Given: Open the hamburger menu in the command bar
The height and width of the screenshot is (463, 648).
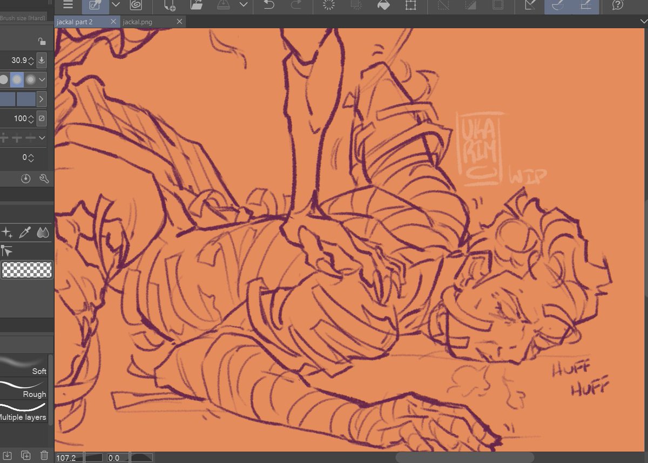Looking at the screenshot, I should point(68,5).
